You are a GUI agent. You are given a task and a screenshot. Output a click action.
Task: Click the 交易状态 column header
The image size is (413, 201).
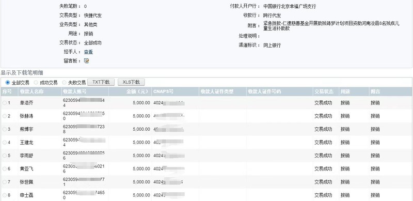(324, 91)
